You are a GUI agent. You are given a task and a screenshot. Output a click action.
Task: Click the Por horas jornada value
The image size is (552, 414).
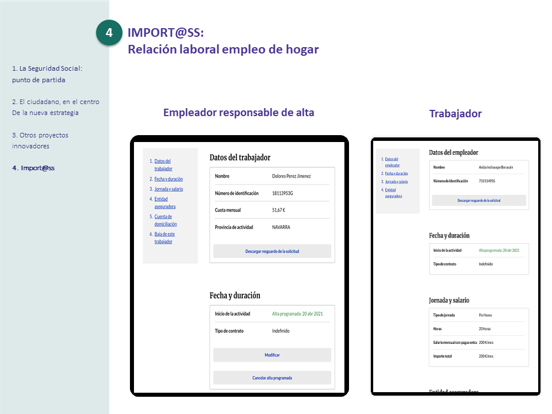point(485,315)
